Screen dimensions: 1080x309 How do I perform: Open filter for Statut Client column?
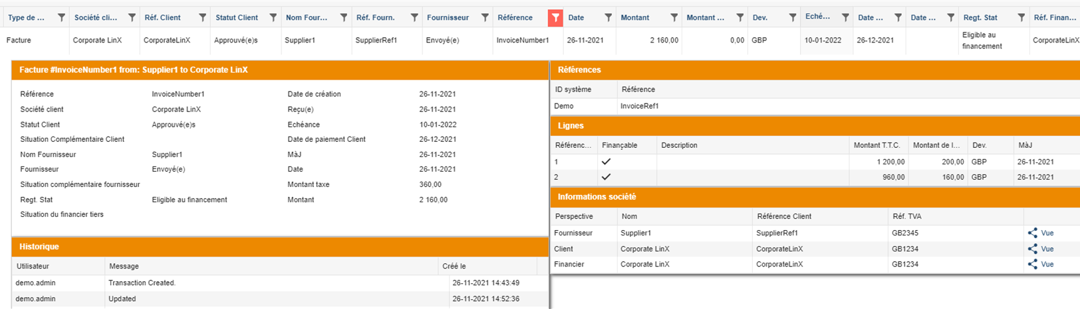point(273,18)
